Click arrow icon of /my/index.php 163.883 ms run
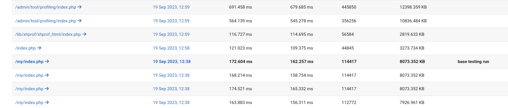 47,103
